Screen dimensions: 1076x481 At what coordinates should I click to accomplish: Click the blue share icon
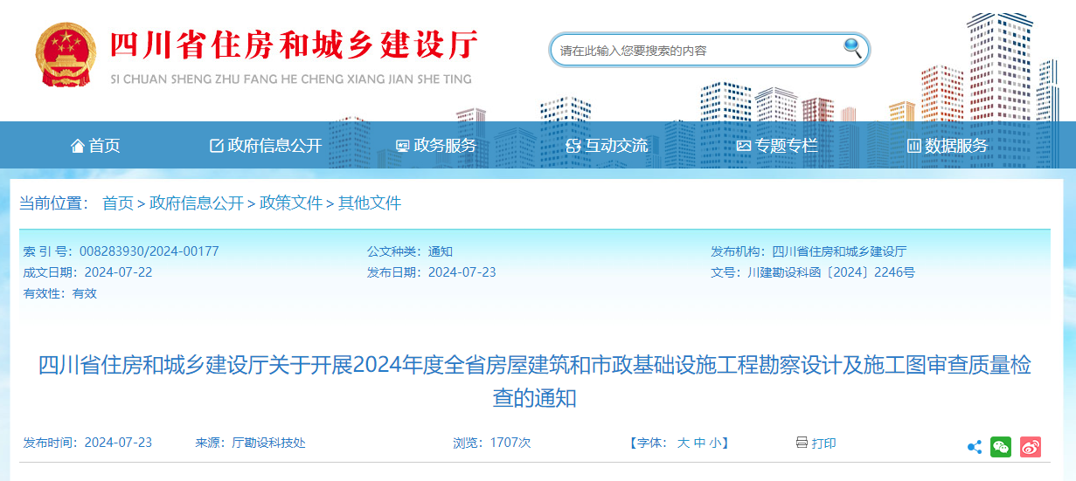point(975,447)
